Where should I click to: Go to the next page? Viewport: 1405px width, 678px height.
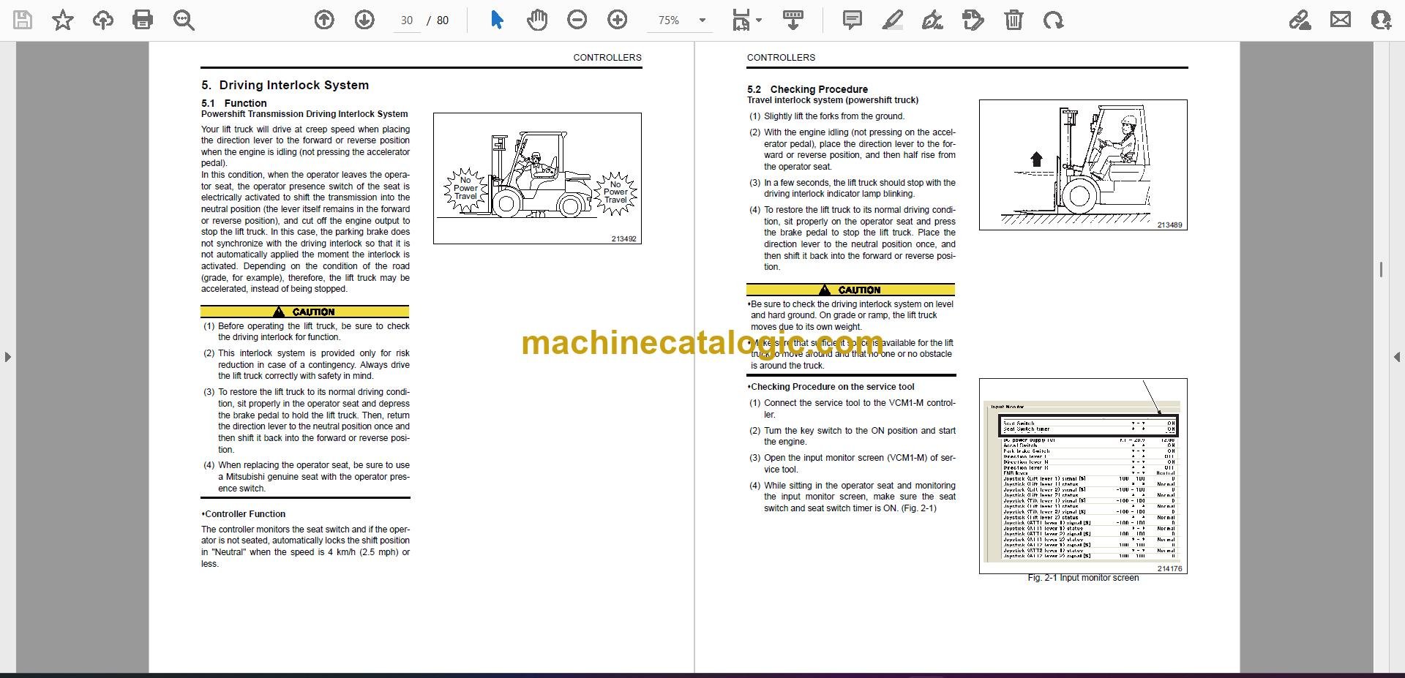(x=364, y=20)
